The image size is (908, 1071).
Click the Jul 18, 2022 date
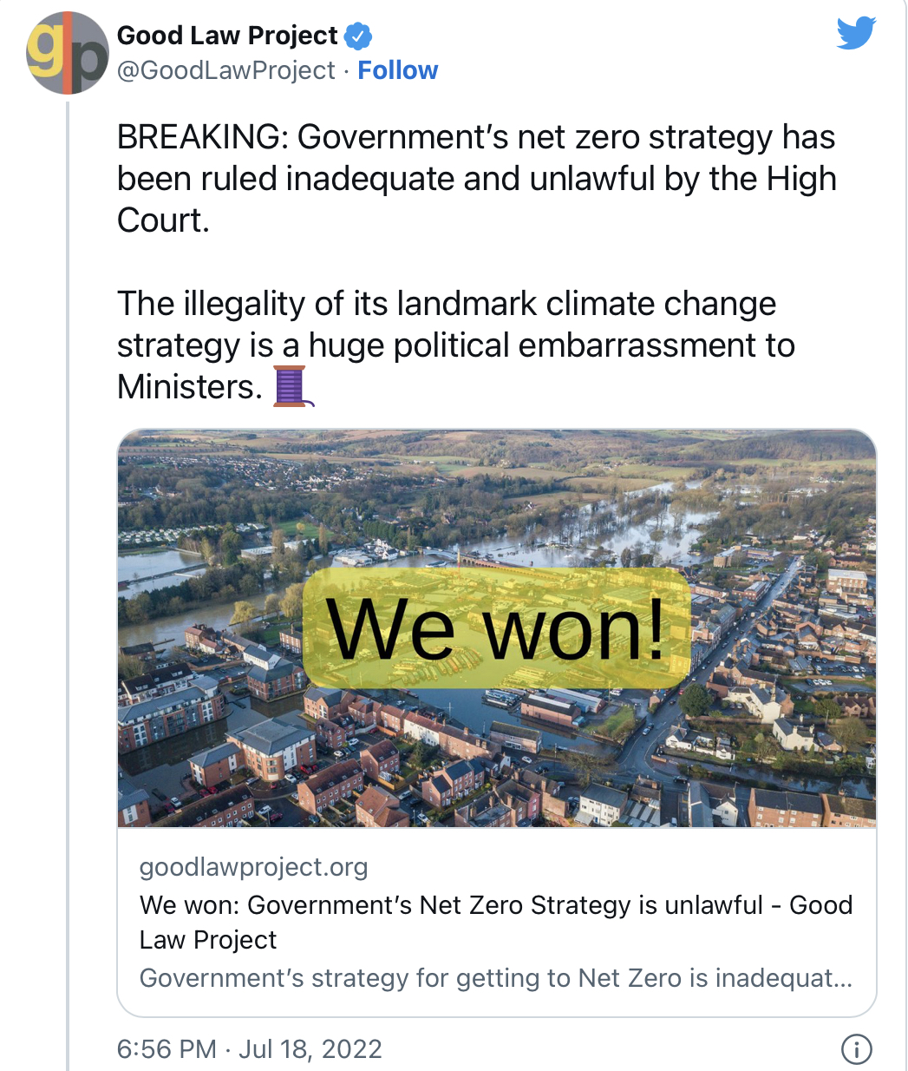coord(310,1049)
